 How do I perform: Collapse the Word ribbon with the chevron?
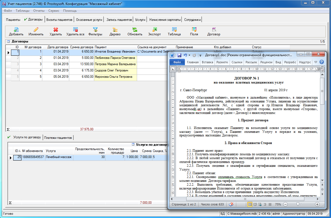pyautogui.click(x=316, y=62)
